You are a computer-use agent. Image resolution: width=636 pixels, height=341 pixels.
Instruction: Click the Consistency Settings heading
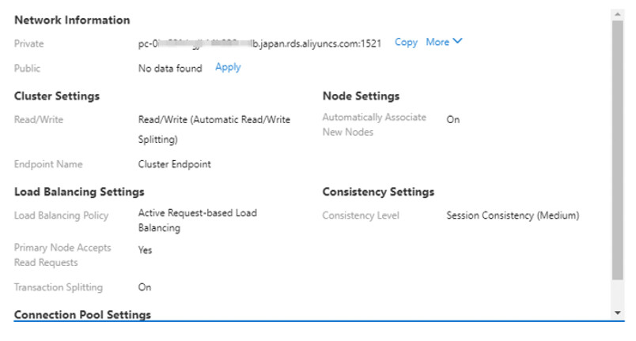coord(378,192)
